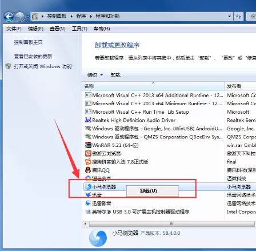Go to 控制面板主页 link

[x=28, y=42]
